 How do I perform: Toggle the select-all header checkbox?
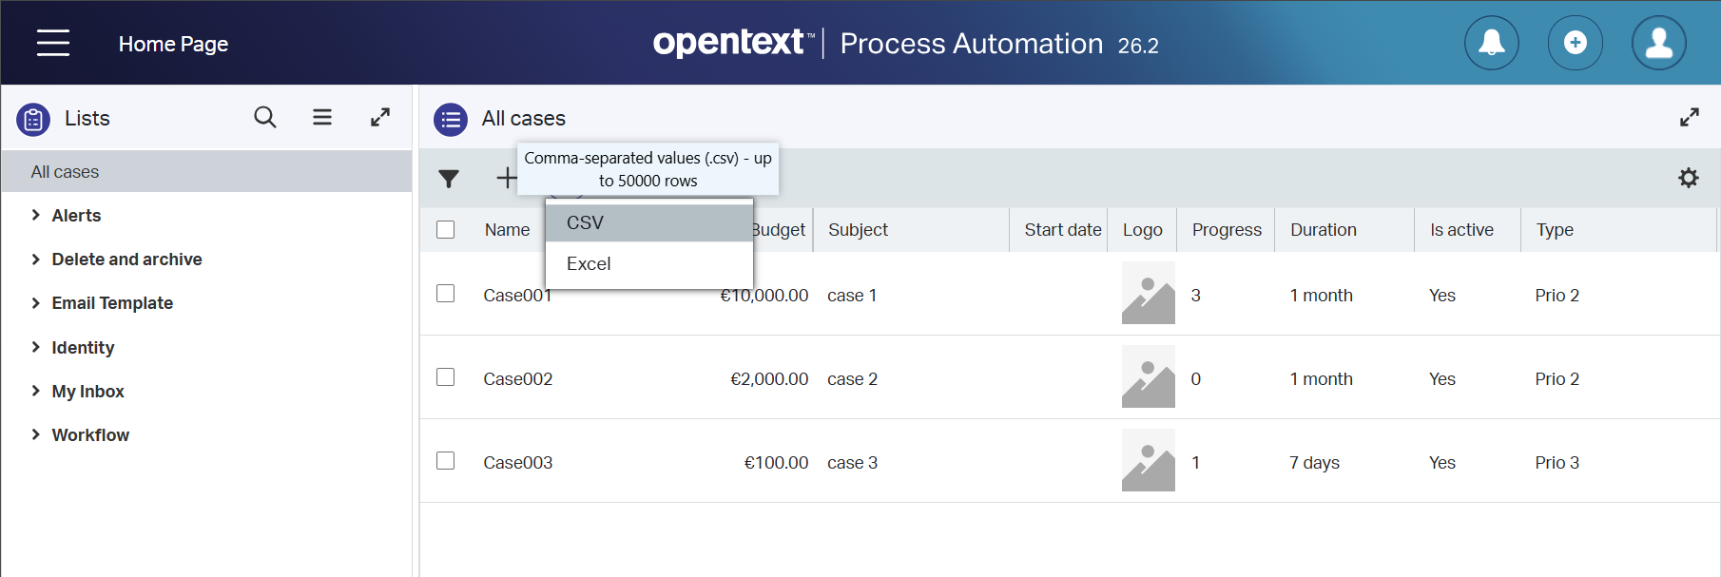pyautogui.click(x=445, y=229)
